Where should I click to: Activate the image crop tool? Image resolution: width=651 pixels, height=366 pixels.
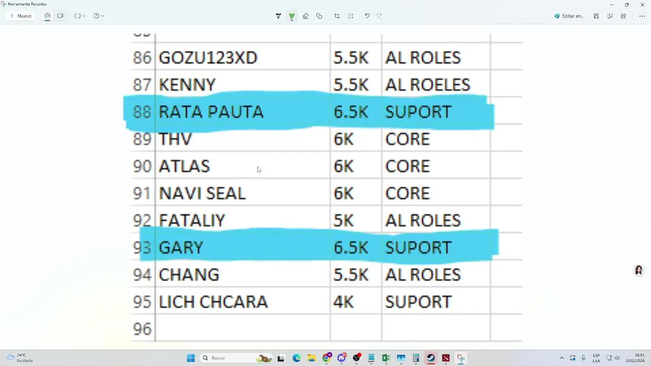[337, 16]
